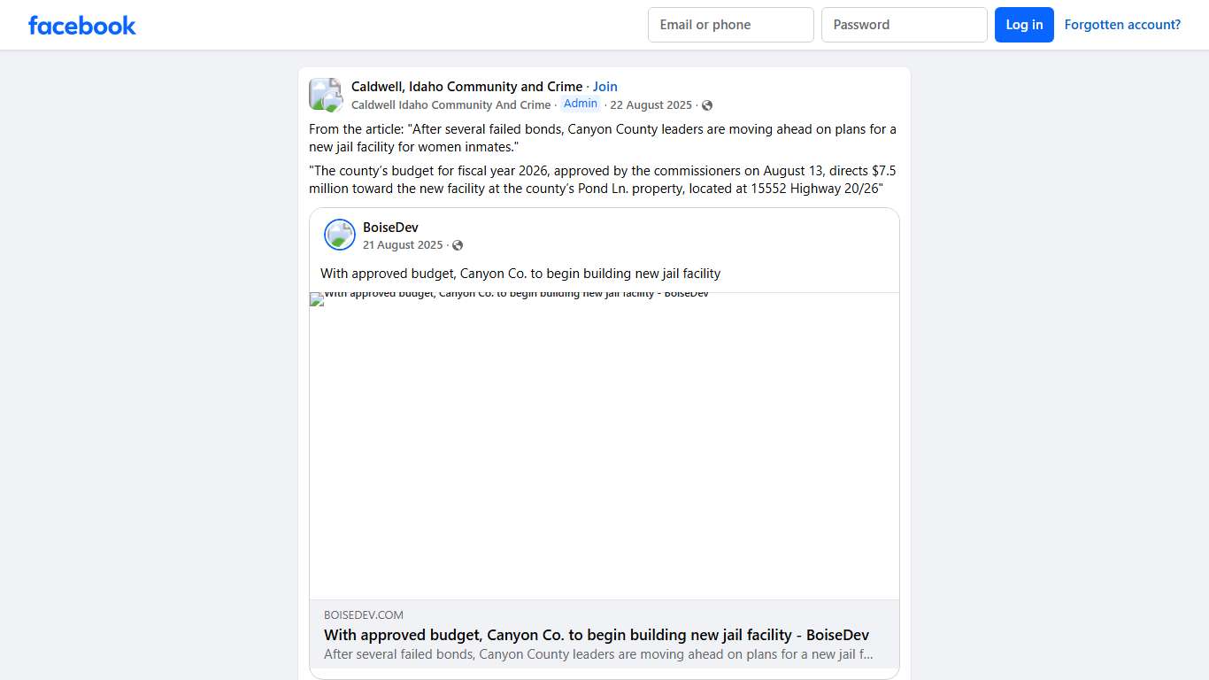Image resolution: width=1209 pixels, height=680 pixels.
Task: Click the group's profile picture thumbnail
Action: click(325, 94)
